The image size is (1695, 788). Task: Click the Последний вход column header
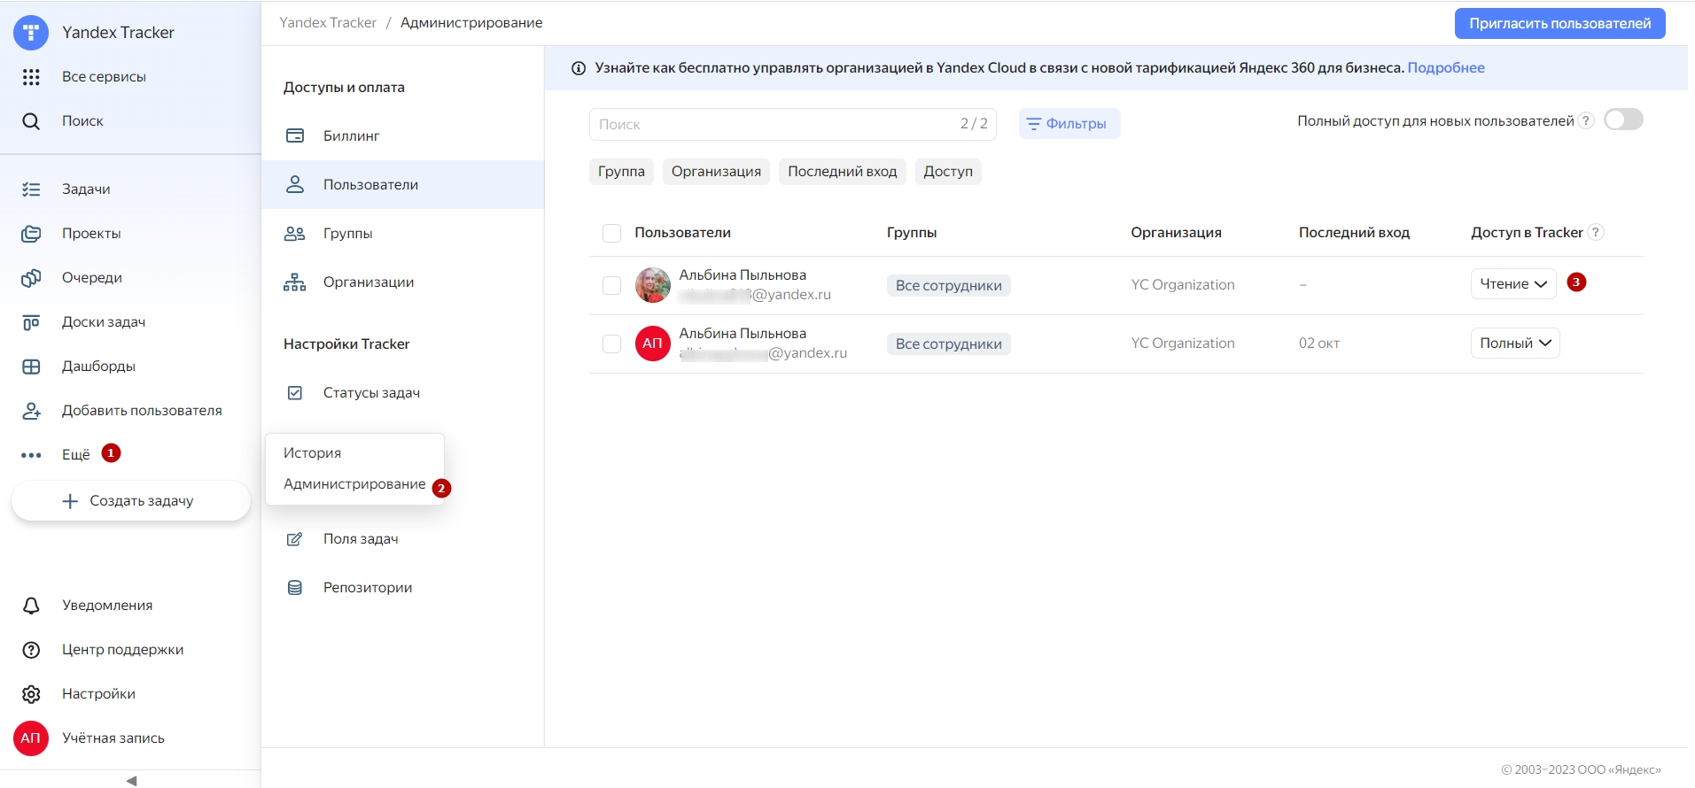(x=1354, y=232)
